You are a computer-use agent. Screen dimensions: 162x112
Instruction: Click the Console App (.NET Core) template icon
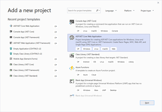72,23
